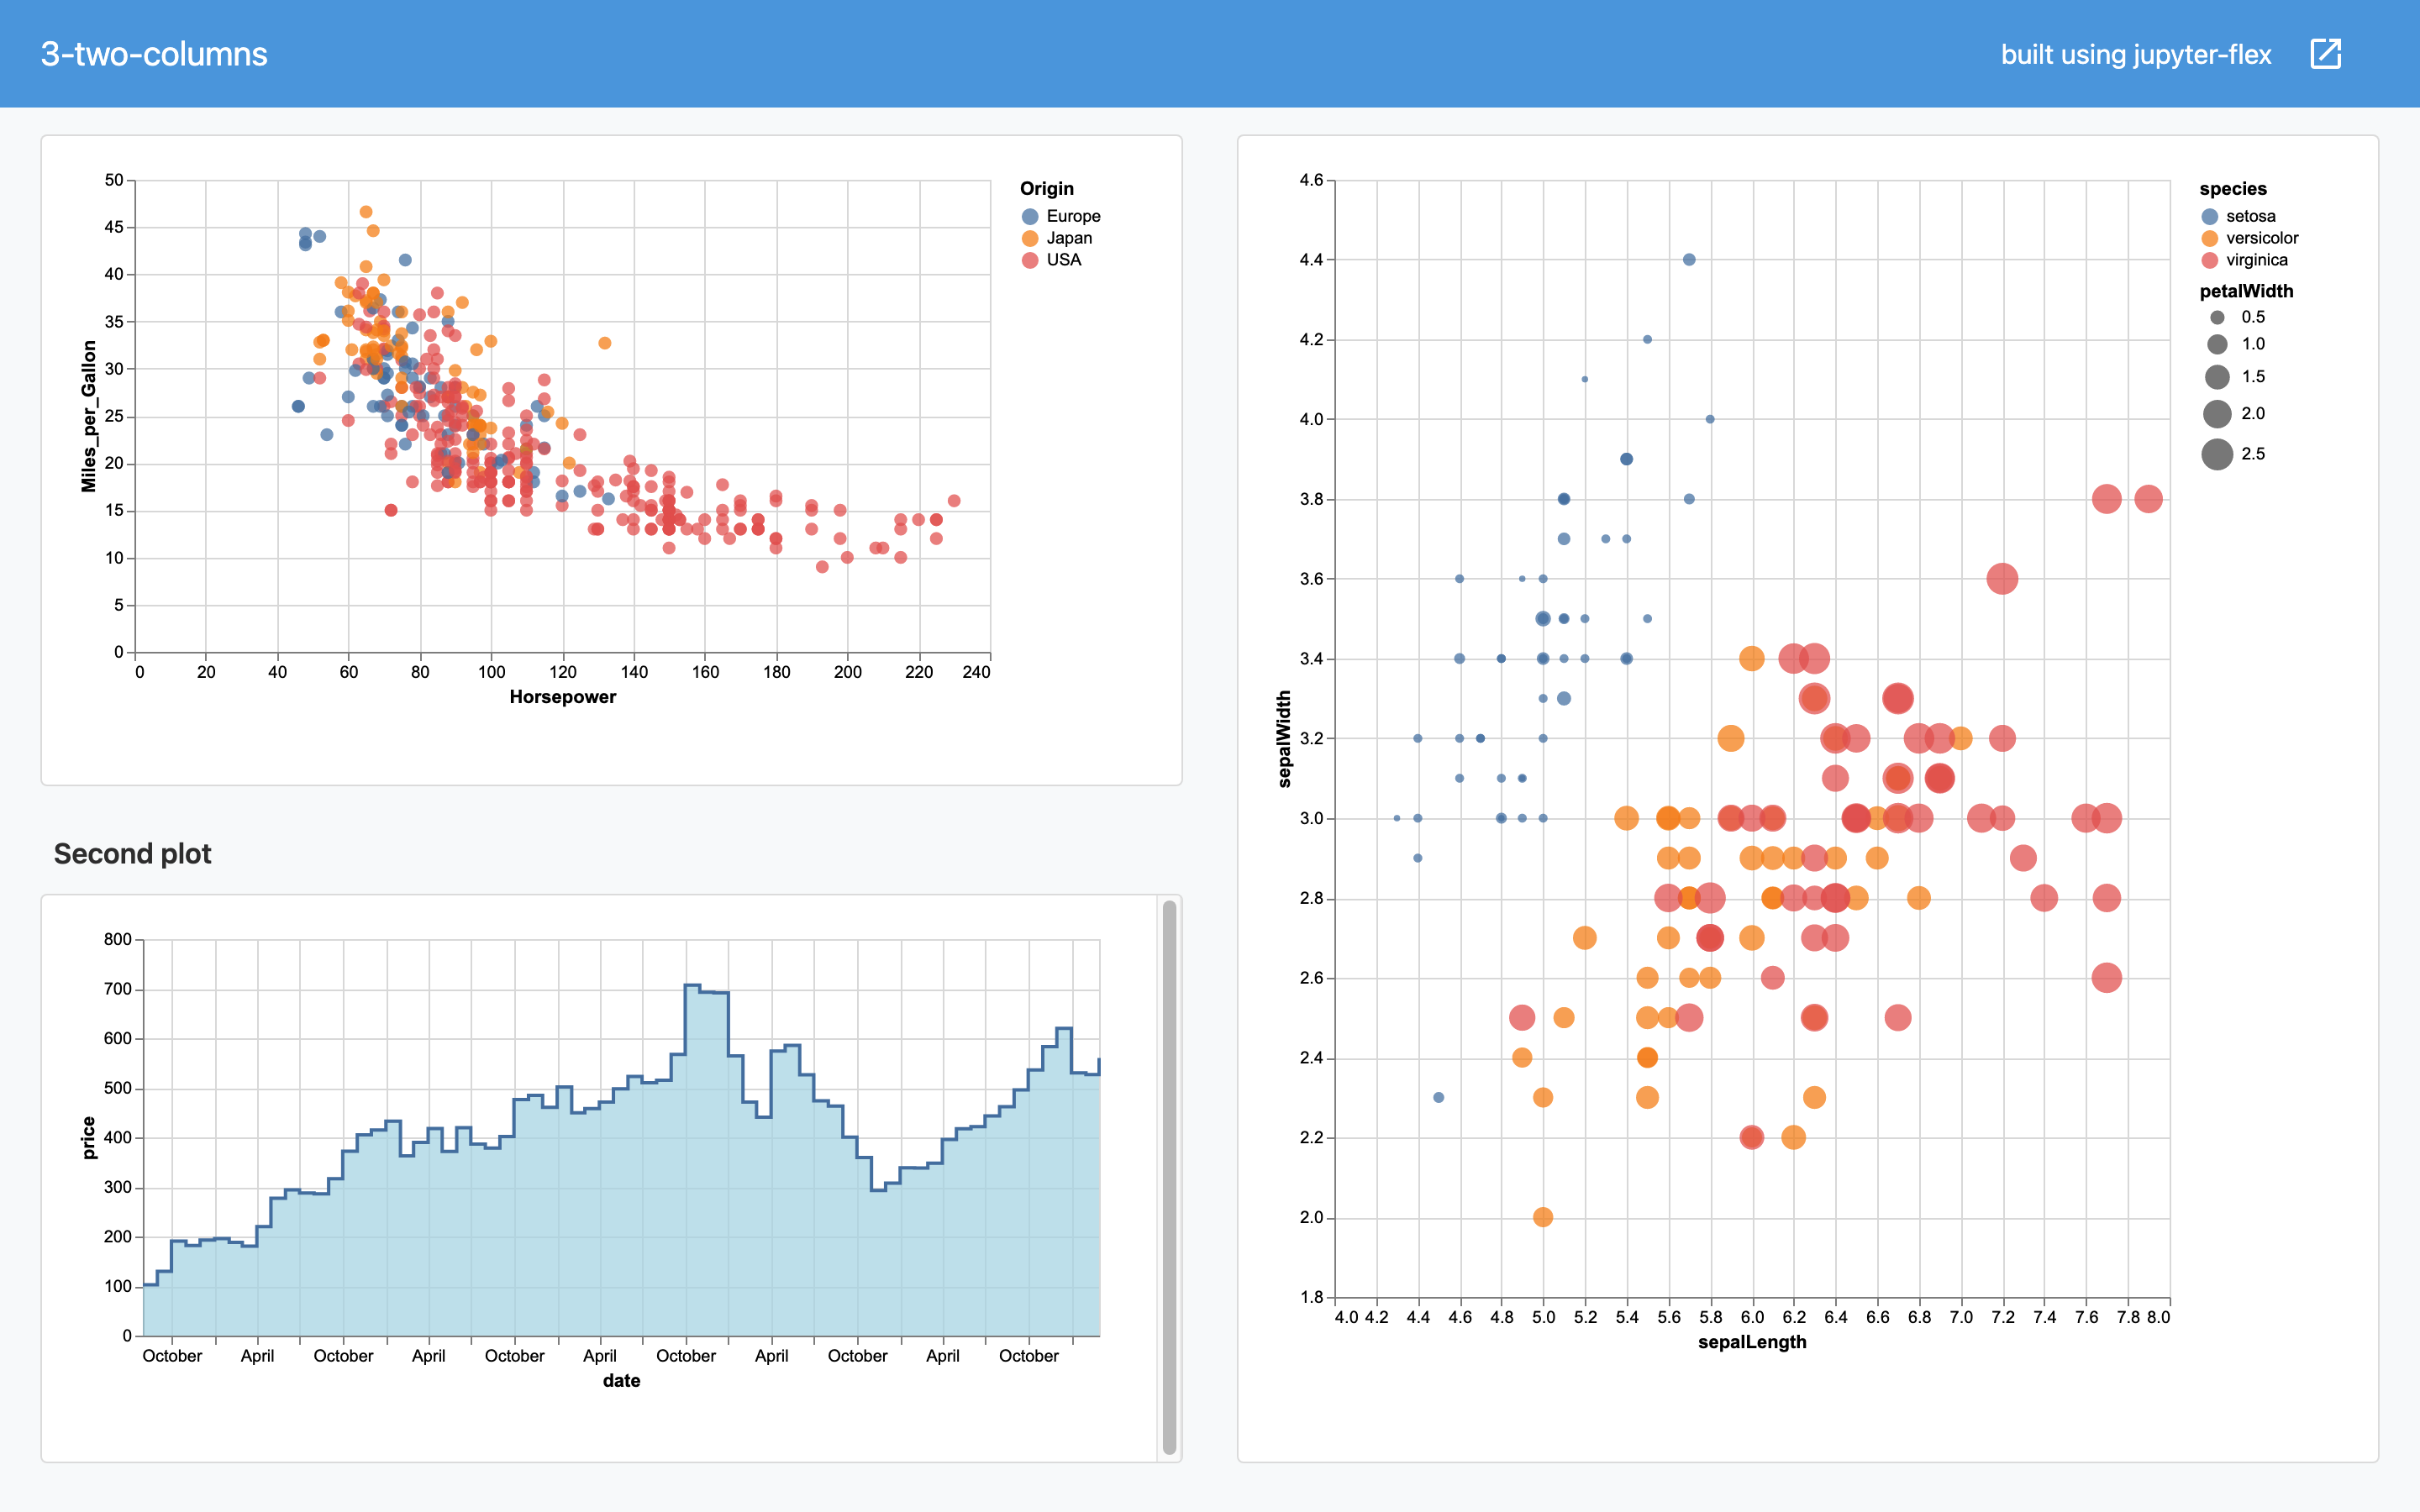Screen dimensions: 2420x1512
Task: Click the Origin legend title
Action: point(1046,189)
